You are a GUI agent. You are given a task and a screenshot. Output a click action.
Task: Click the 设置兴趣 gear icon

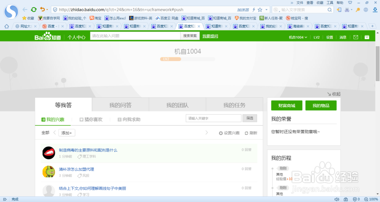coord(221,133)
